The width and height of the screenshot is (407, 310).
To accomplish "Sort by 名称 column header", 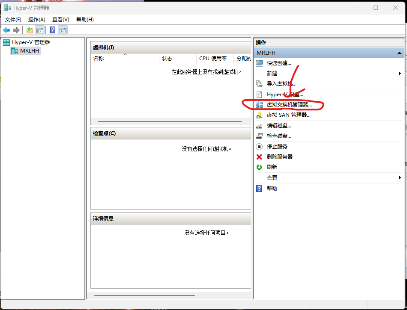I will [x=125, y=59].
